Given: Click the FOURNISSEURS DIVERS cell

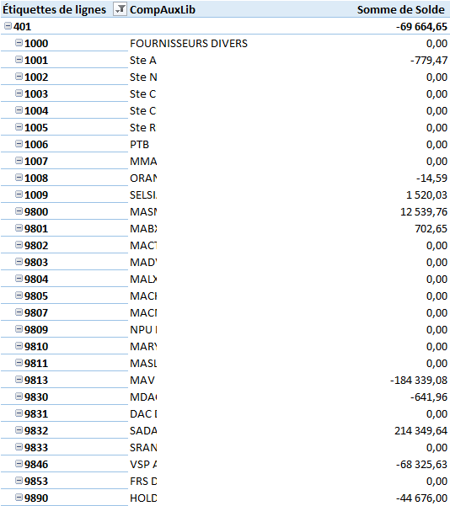Looking at the screenshot, I should 189,43.
